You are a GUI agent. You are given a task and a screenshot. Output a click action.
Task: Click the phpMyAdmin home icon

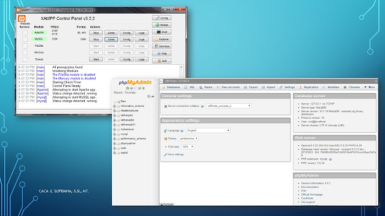coord(128,88)
